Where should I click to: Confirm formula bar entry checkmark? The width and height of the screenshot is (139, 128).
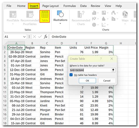(40, 37)
